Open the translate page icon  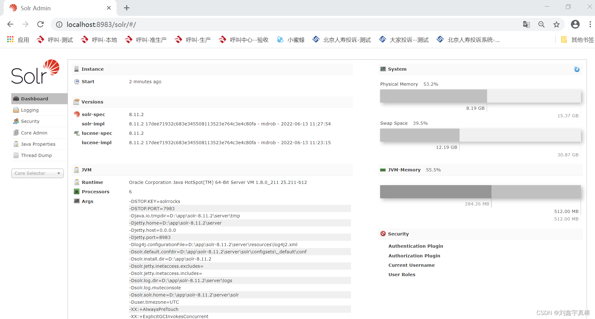(x=526, y=24)
